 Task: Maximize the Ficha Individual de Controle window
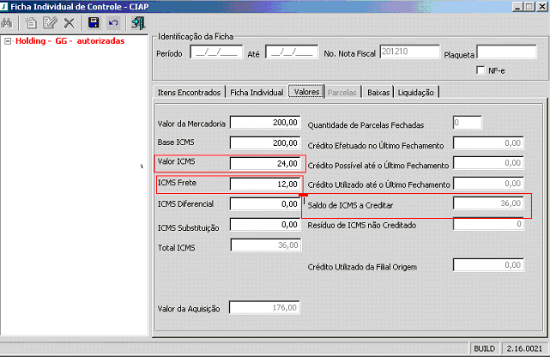529,7
